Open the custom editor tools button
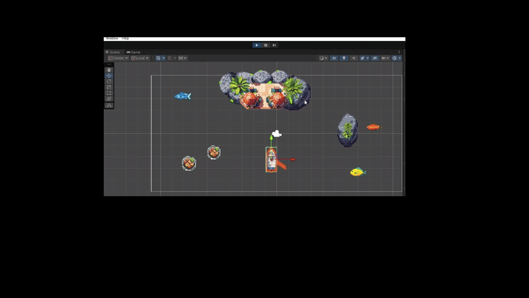This screenshot has height=298, width=529. (108, 105)
